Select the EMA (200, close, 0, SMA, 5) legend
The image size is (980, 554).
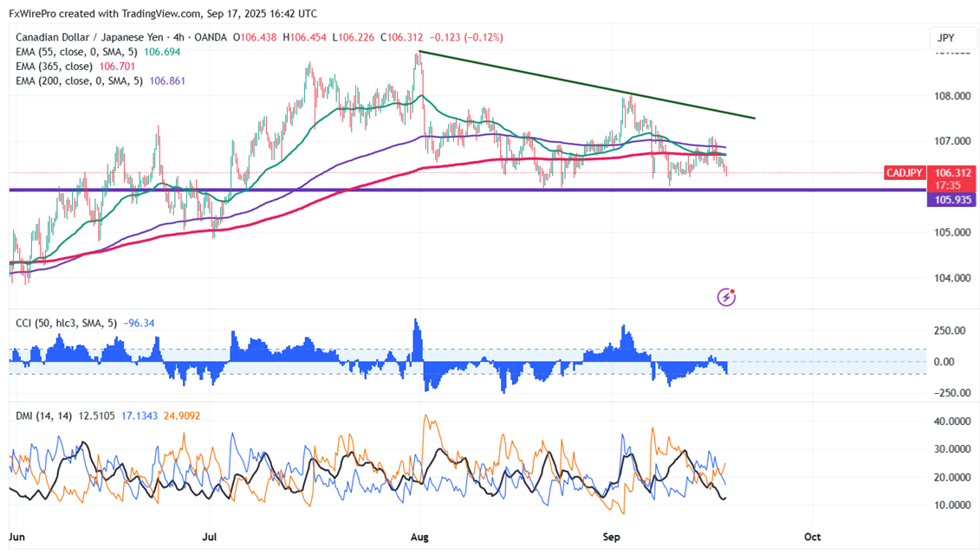[x=79, y=81]
